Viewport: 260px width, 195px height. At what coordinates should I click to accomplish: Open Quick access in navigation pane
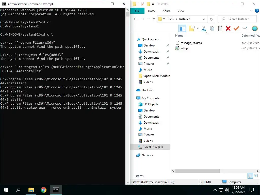point(150,39)
